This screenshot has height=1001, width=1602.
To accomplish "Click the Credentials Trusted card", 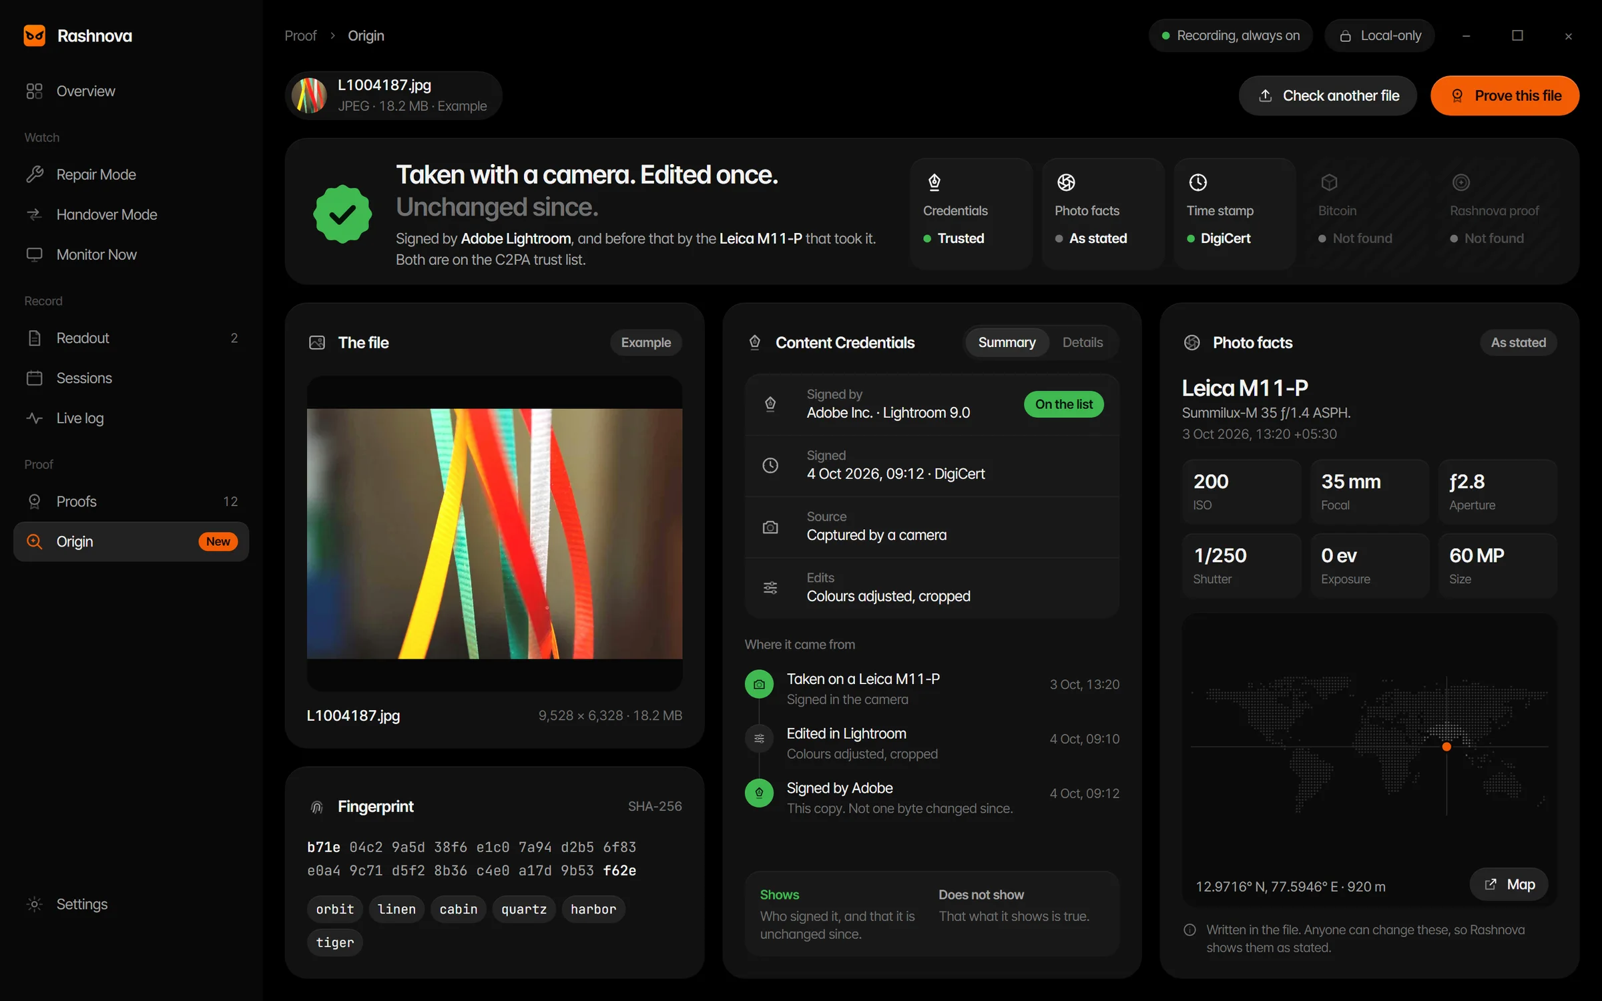I will point(971,214).
